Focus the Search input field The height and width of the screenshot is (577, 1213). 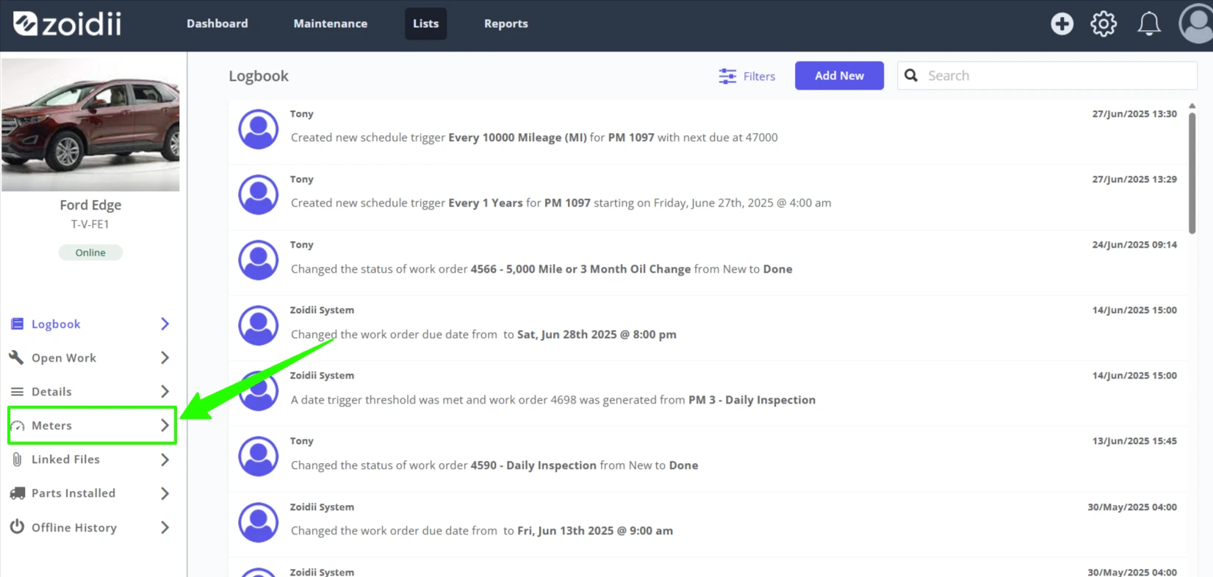pyautogui.click(x=1047, y=76)
